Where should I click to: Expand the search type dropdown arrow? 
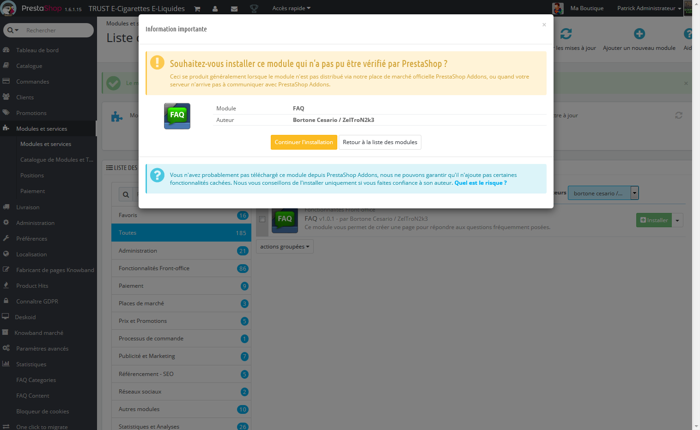[x=16, y=30]
